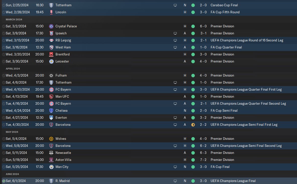Collapse the APRIL 2024 section header

tap(13, 69)
